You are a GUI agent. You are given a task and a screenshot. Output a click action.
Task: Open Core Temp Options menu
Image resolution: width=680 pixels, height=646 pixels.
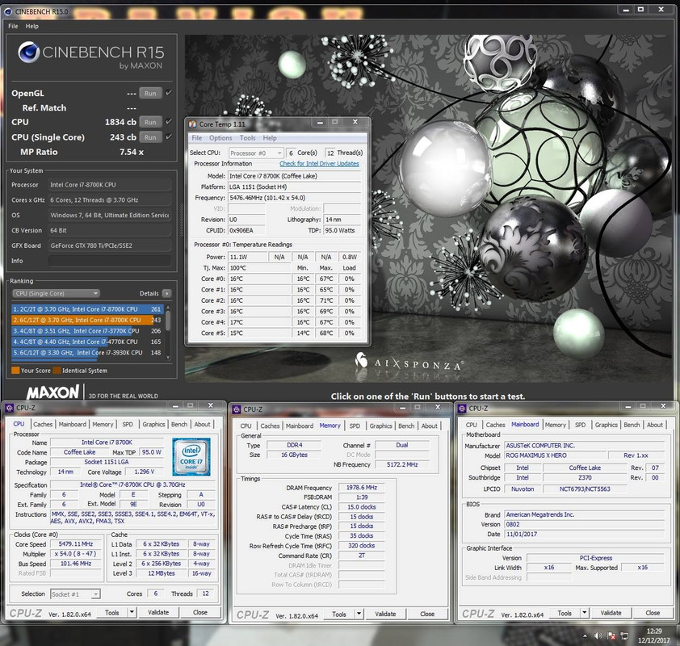click(x=220, y=138)
